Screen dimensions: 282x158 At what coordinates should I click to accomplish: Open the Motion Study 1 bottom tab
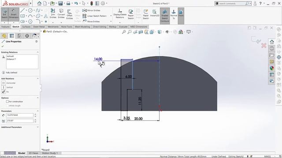coord(50,153)
